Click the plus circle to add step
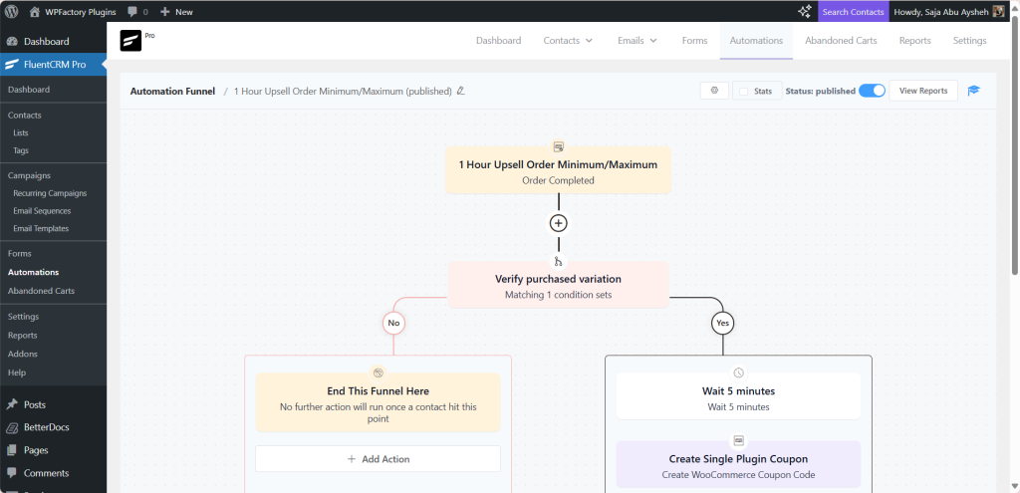Screen dimensions: 1020x493 point(558,223)
